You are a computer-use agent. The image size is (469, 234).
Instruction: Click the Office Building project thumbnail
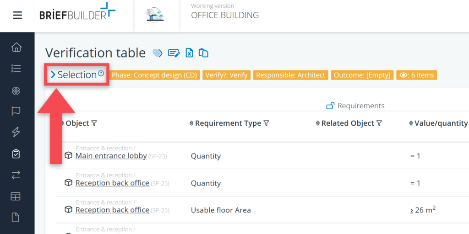155,15
